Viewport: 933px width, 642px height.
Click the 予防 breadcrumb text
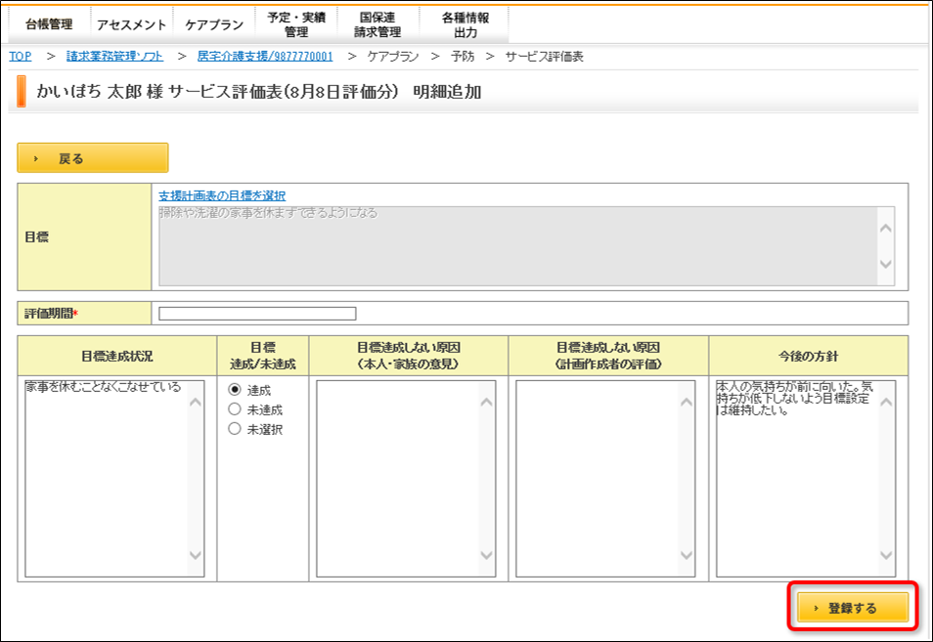tap(463, 56)
